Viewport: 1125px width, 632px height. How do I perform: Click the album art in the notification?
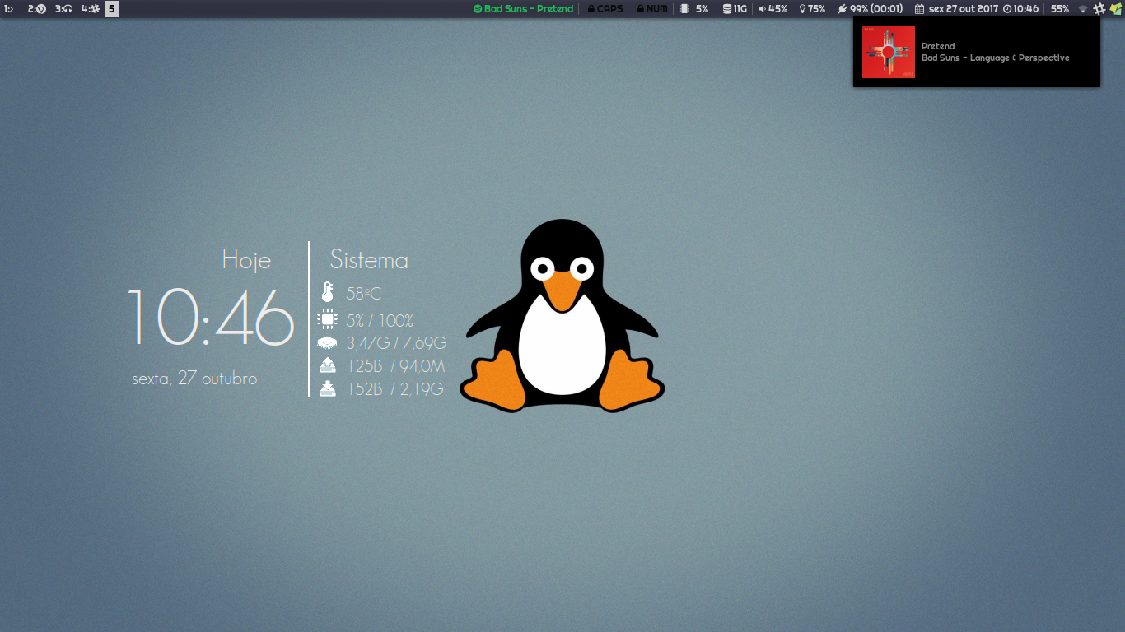click(x=889, y=52)
